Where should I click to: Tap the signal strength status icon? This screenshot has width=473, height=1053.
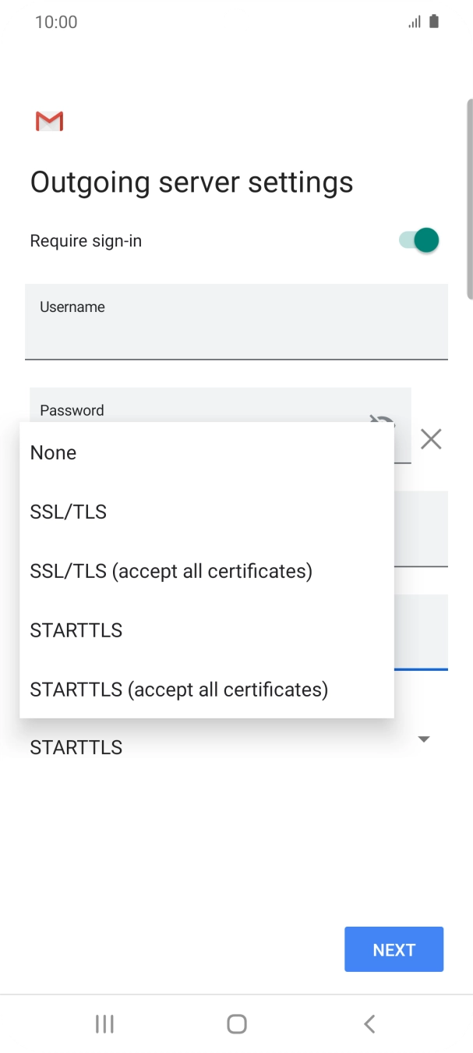pyautogui.click(x=415, y=22)
